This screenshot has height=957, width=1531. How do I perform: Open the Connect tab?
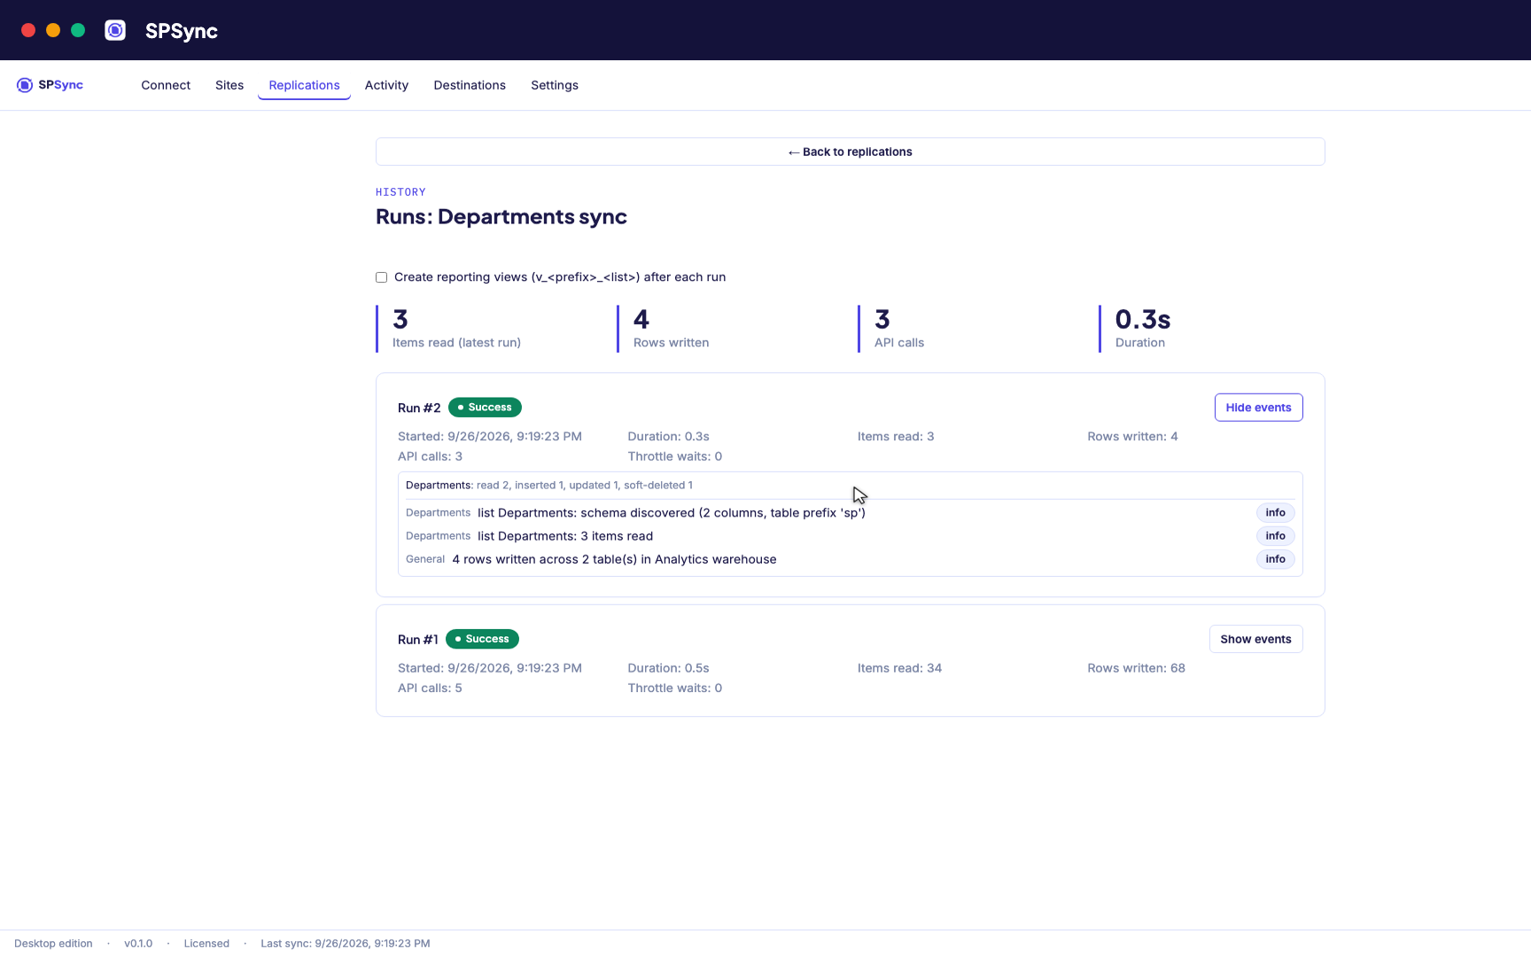click(x=166, y=85)
